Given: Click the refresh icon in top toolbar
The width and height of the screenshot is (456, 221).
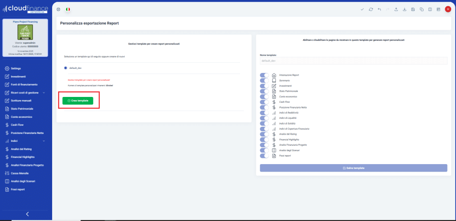Looking at the screenshot, I should [370, 9].
